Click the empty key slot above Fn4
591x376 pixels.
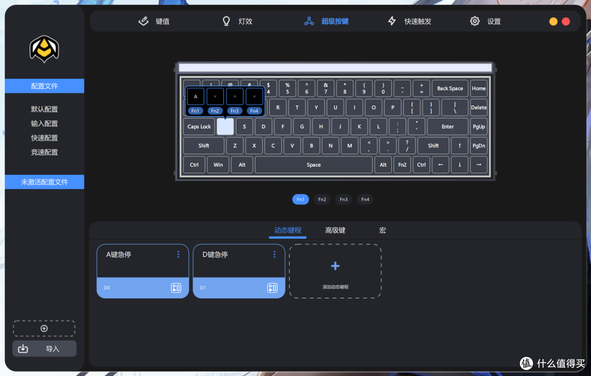tap(254, 96)
